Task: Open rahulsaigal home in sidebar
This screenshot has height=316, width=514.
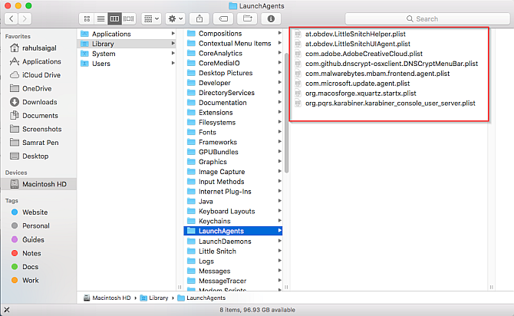Action: pyautogui.click(x=38, y=48)
